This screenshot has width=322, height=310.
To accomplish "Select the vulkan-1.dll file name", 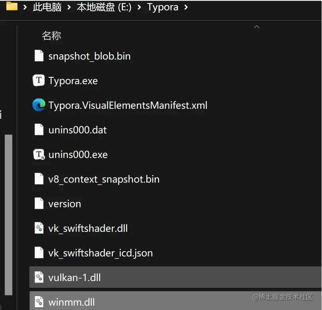I will [x=74, y=277].
